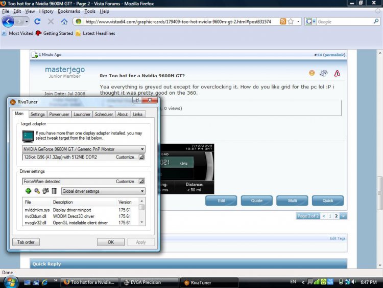Image resolution: width=383 pixels, height=288 pixels.
Task: Open the NVIDIA GeForce 9600M GT adapter dropdown
Action: (84, 149)
